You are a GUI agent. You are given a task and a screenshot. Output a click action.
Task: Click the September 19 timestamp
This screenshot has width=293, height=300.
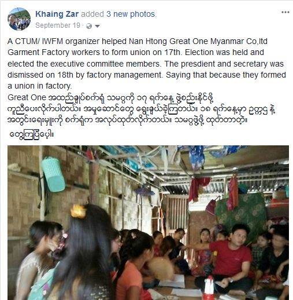click(x=58, y=25)
